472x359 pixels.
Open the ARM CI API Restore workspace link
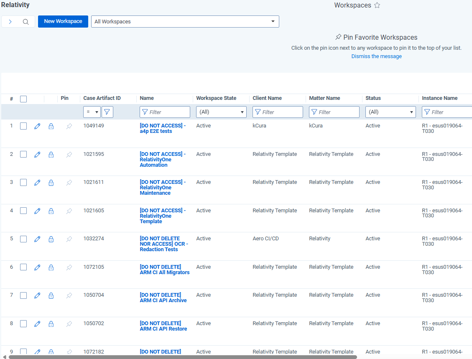pyautogui.click(x=163, y=326)
